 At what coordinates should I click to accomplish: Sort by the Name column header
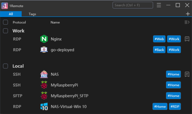(55, 22)
